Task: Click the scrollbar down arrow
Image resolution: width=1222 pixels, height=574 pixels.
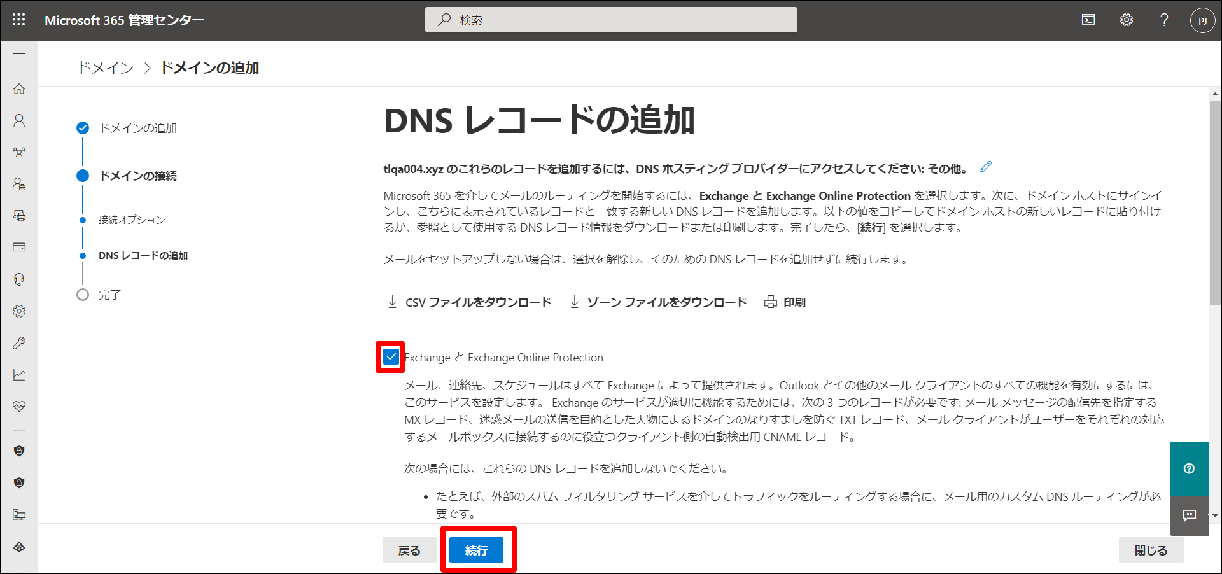Action: point(1215,516)
